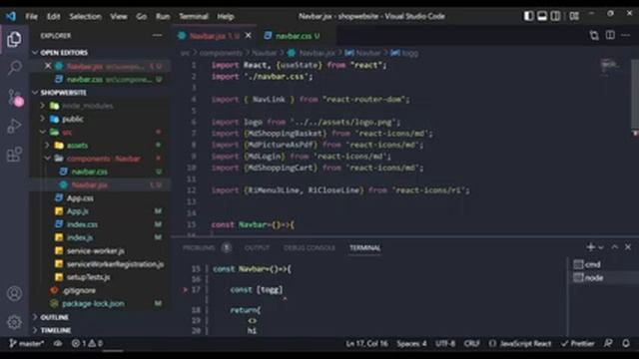Open navbar.css in the file tree
The height and width of the screenshot is (359, 639).
(89, 172)
